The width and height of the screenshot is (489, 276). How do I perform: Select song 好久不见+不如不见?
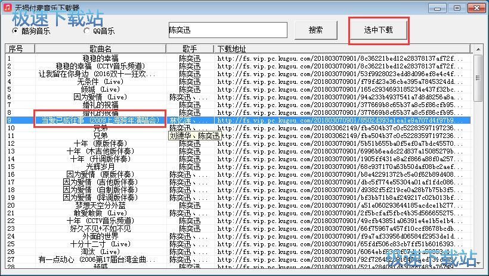point(100,228)
